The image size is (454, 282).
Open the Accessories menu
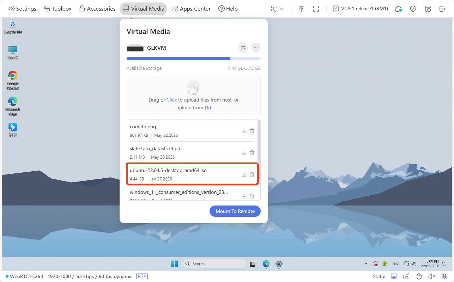tap(97, 9)
